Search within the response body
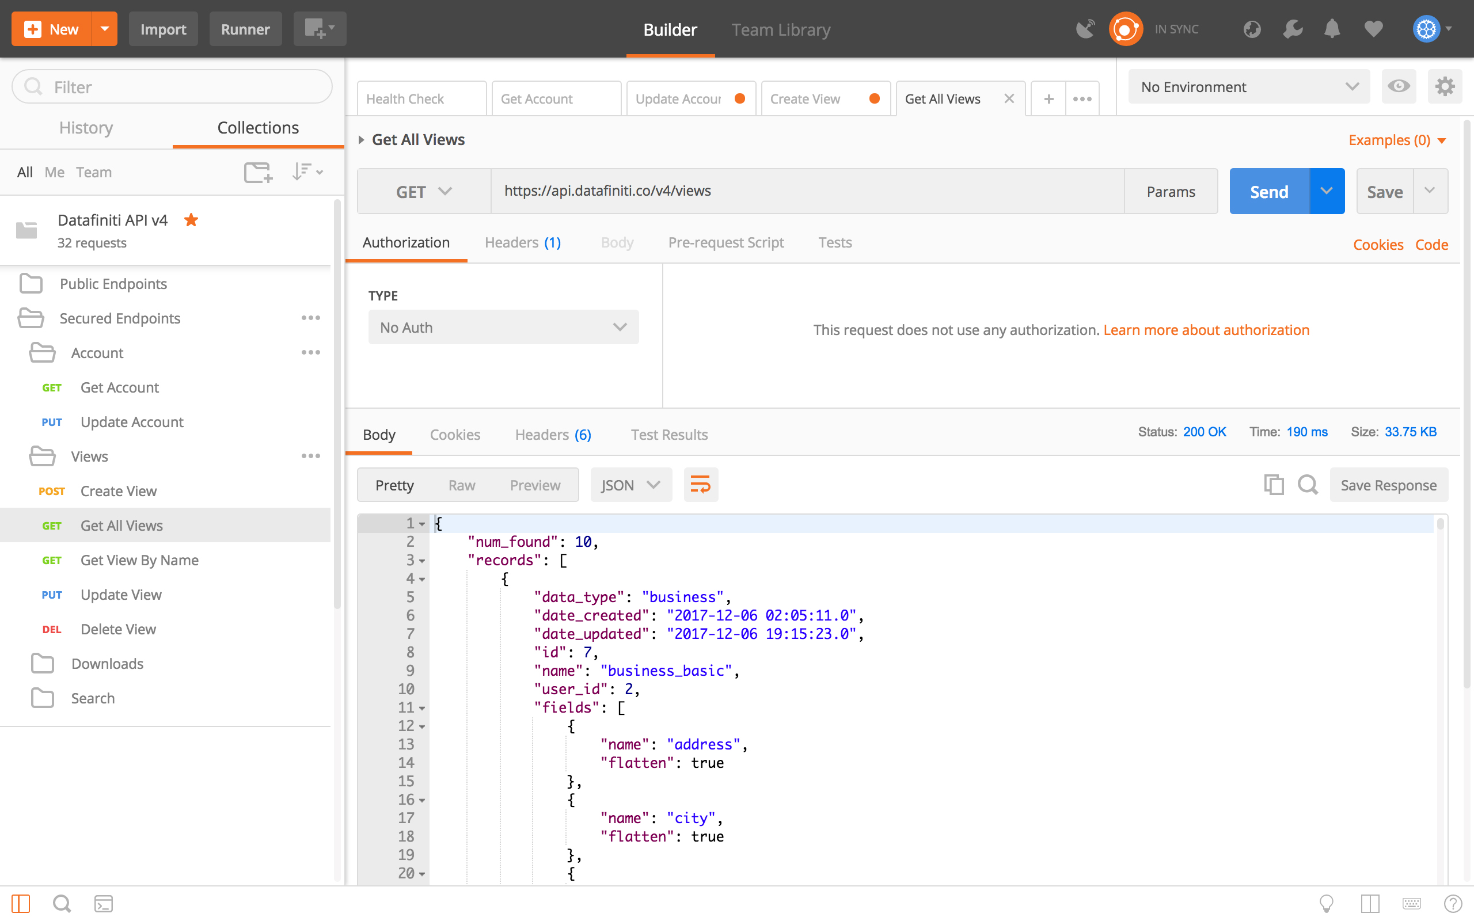 pyautogui.click(x=1308, y=485)
